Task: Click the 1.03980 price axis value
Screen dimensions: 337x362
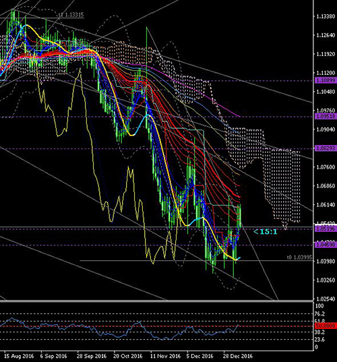Action: point(326,262)
